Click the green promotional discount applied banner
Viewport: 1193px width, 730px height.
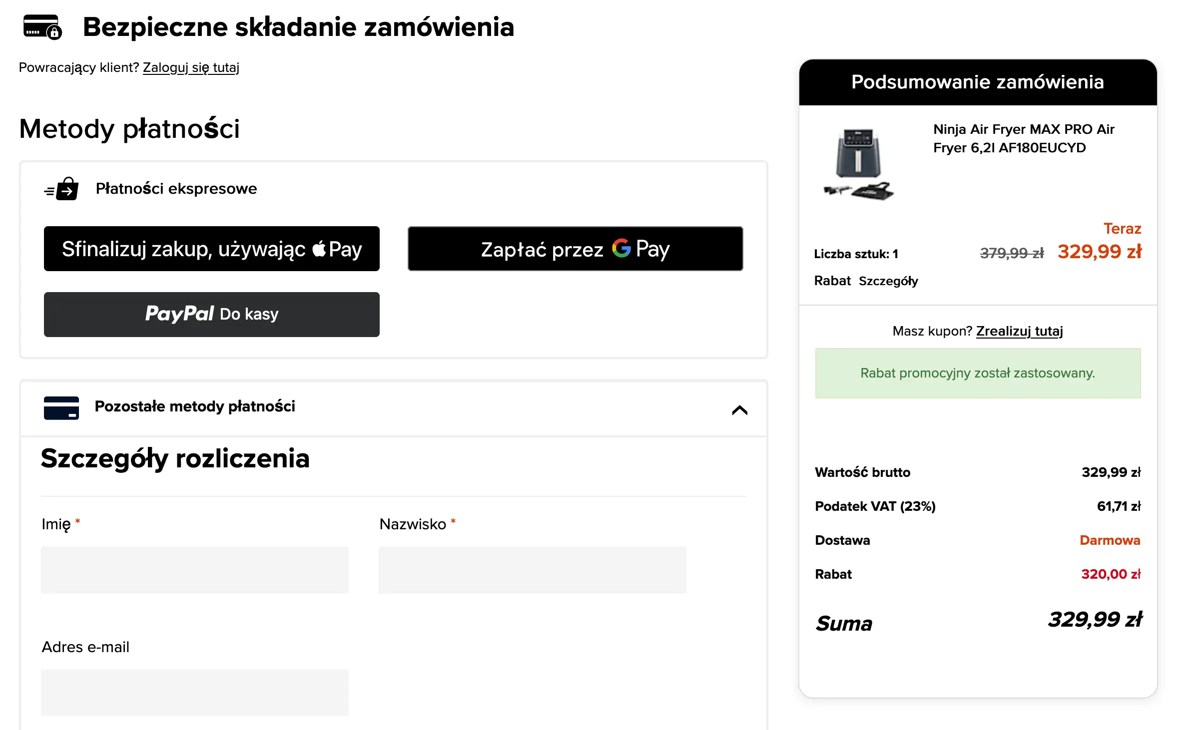point(977,373)
